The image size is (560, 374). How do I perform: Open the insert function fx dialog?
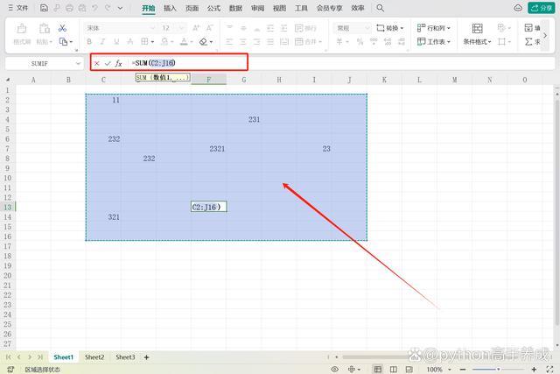119,64
